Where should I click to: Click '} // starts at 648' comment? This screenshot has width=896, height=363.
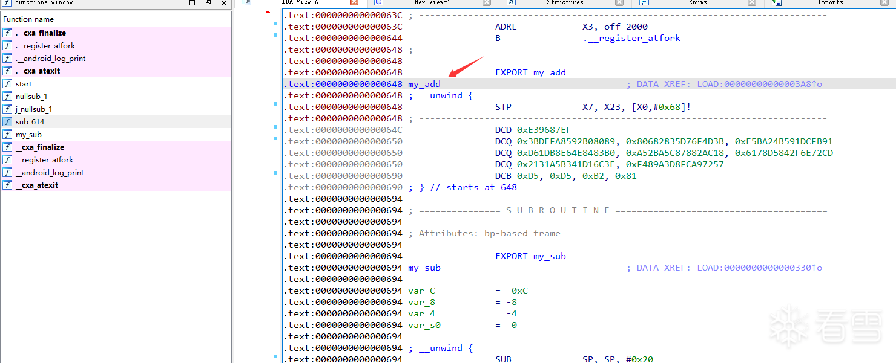[463, 187]
